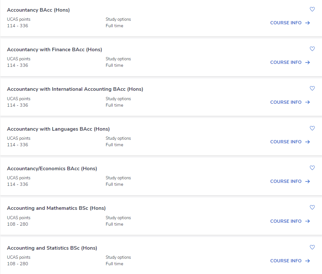Image resolution: width=322 pixels, height=274 pixels.
Task: Open Course Info for Accountancy/Economics BAcc
Action: [290, 182]
